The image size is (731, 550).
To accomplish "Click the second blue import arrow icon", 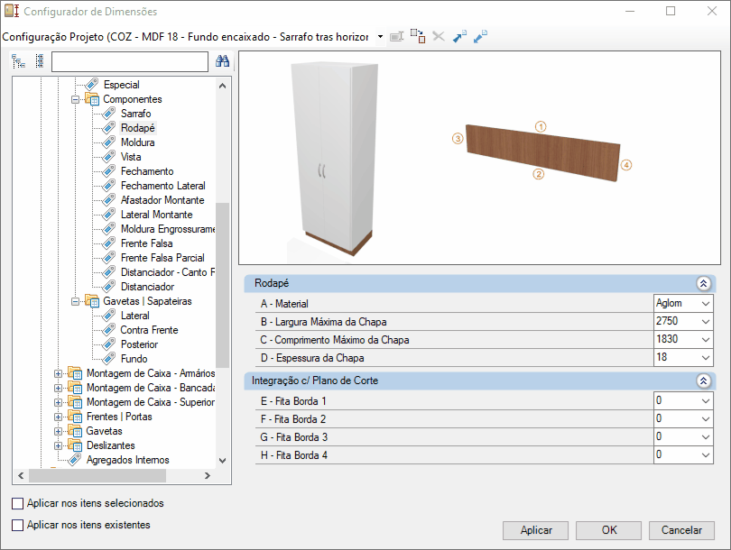I will coord(480,36).
